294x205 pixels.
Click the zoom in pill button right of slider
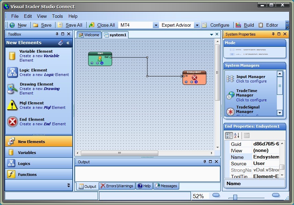pos(275,195)
